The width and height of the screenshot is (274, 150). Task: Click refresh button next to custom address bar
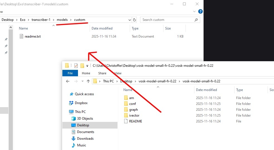135,20
